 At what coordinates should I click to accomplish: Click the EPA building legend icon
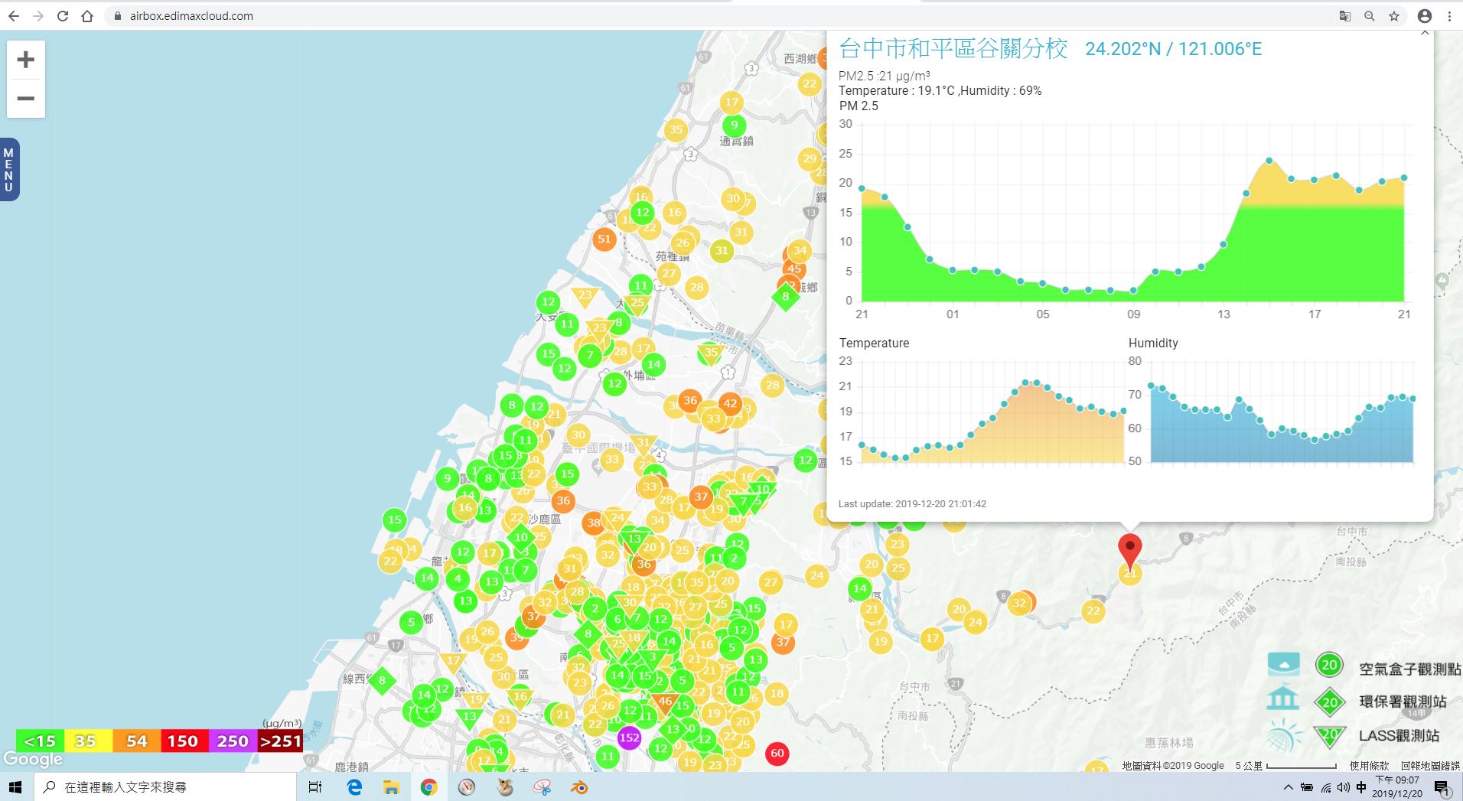[x=1282, y=698]
